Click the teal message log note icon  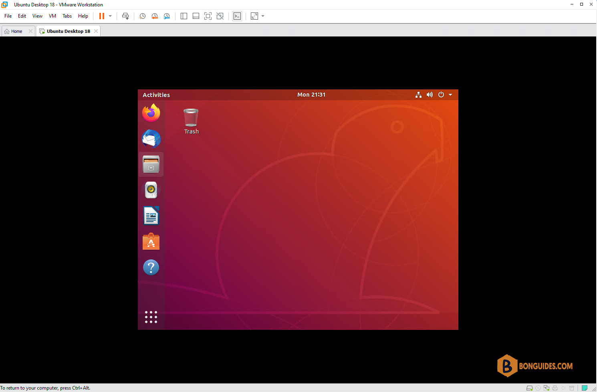585,388
